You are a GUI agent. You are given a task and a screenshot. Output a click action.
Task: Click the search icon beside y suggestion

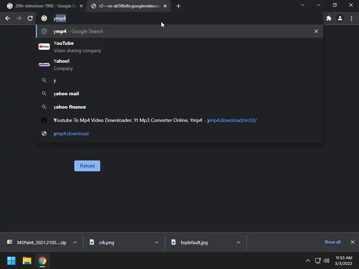pos(44,80)
